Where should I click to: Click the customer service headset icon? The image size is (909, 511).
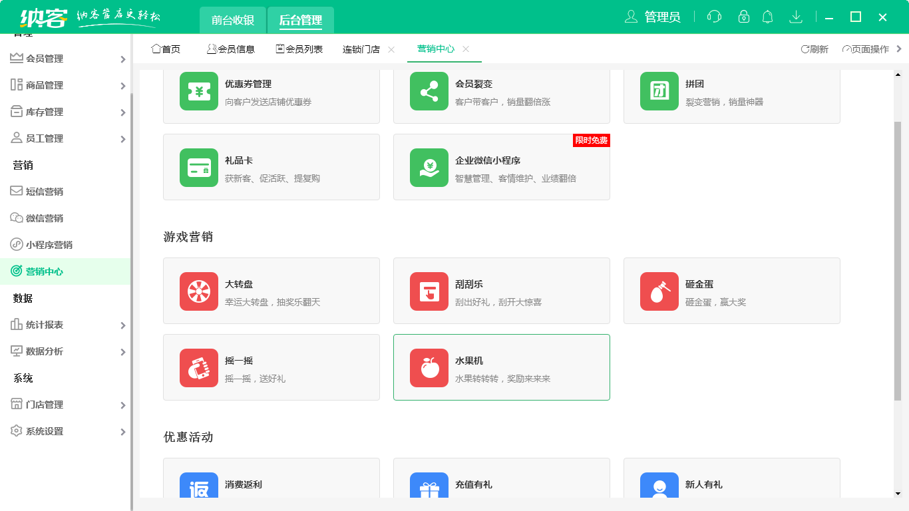[x=714, y=17]
